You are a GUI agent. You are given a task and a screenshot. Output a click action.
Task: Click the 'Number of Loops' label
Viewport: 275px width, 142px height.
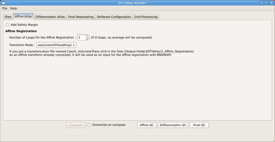click(42, 37)
